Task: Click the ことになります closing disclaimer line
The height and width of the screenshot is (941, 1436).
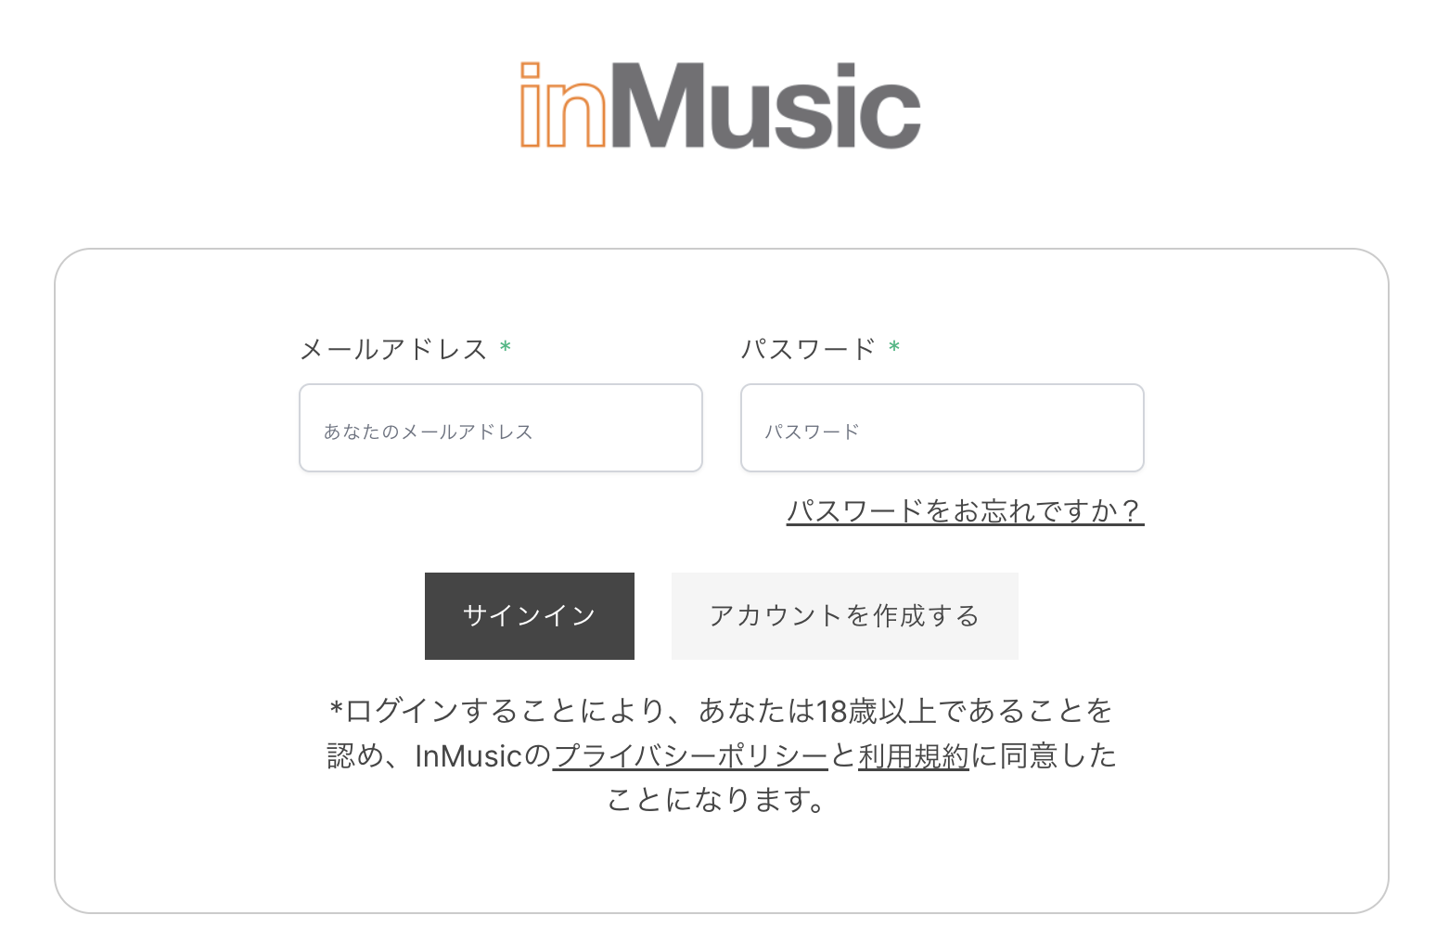Action: click(x=718, y=799)
